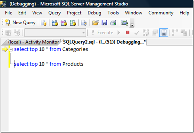Click the SSMS title bar app icon
The image size is (194, 133).
(3, 4)
